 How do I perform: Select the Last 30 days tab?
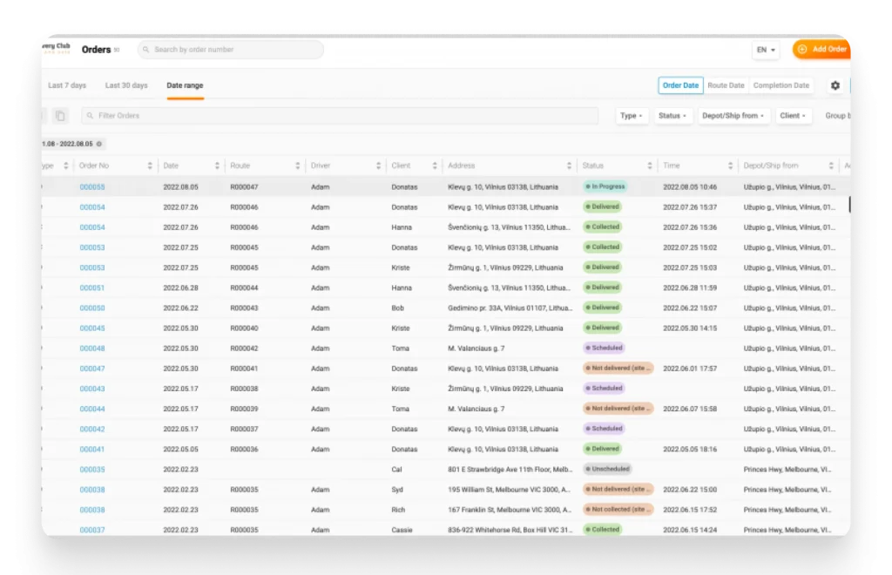tap(125, 85)
